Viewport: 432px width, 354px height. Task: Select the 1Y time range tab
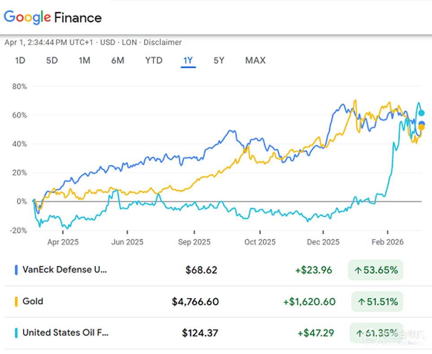[x=188, y=60]
